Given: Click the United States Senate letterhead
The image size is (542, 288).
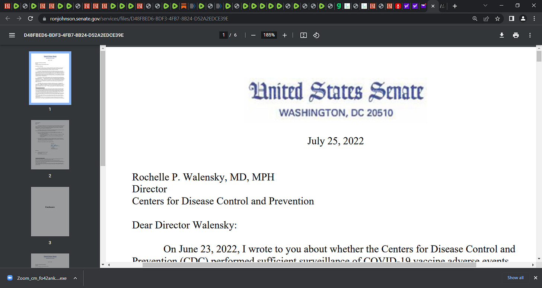Looking at the screenshot, I should click(337, 92).
